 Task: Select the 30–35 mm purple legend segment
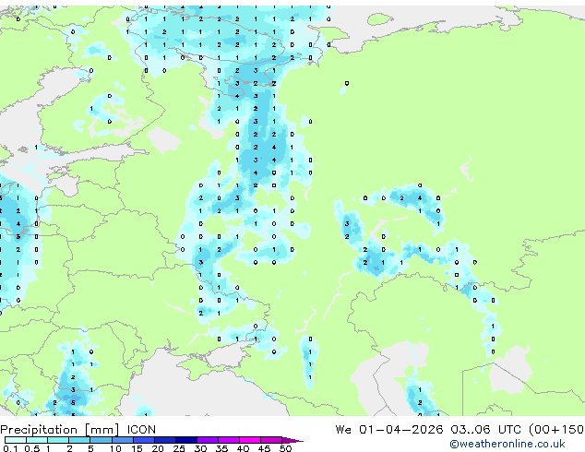point(207,440)
